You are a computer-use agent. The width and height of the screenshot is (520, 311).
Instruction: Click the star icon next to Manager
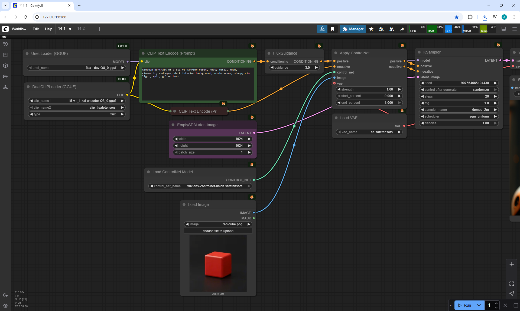coord(371,29)
